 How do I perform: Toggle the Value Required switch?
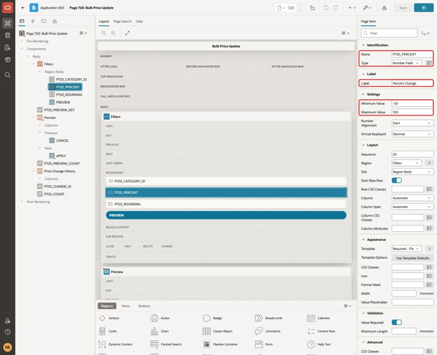[396, 323]
